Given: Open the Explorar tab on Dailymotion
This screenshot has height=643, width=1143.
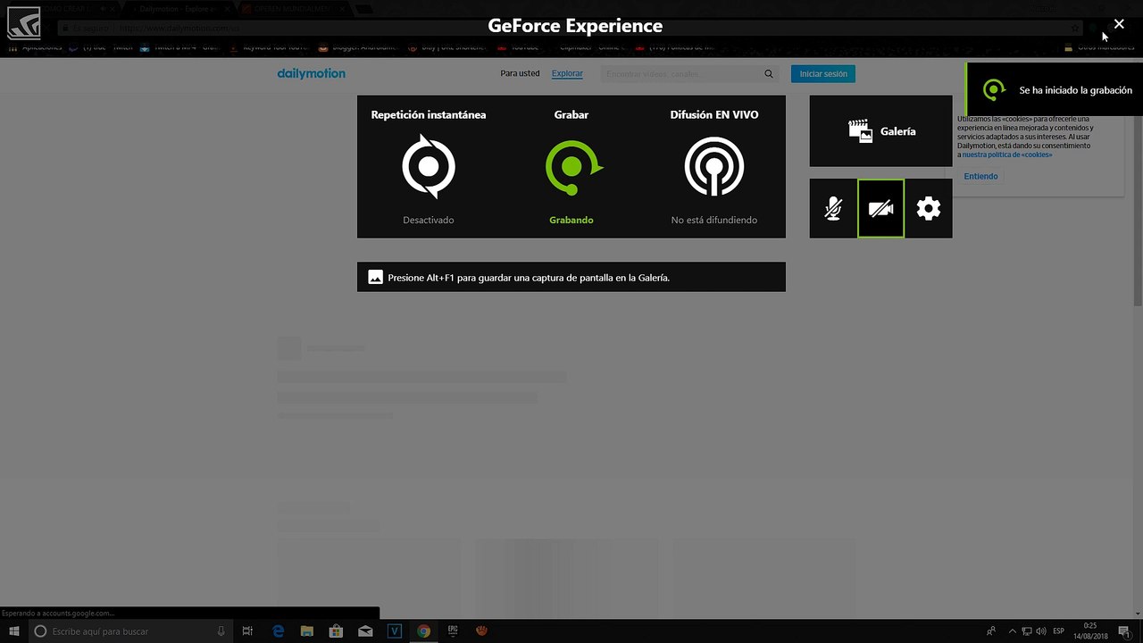Looking at the screenshot, I should (x=567, y=73).
